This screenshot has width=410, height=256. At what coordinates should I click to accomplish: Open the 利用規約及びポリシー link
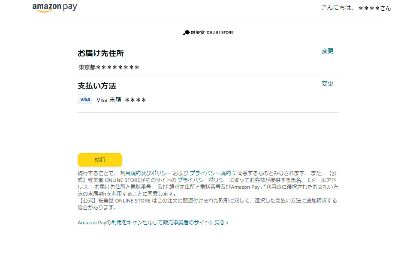145,173
